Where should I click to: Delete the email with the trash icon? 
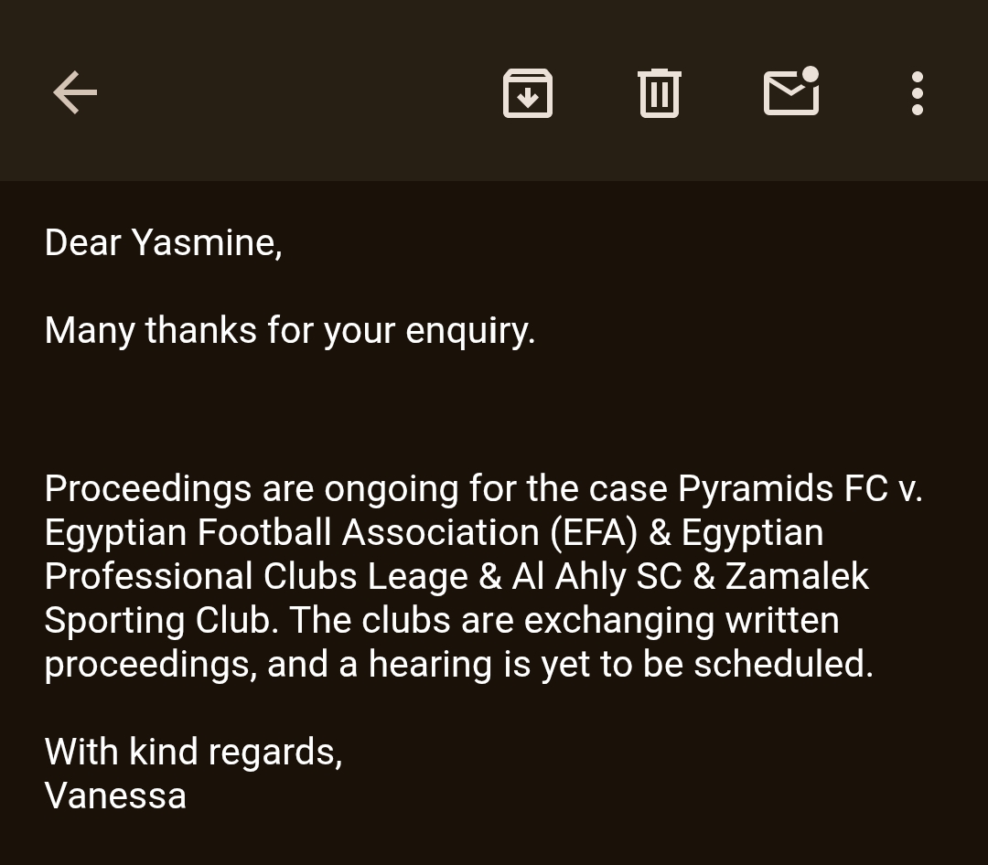659,93
